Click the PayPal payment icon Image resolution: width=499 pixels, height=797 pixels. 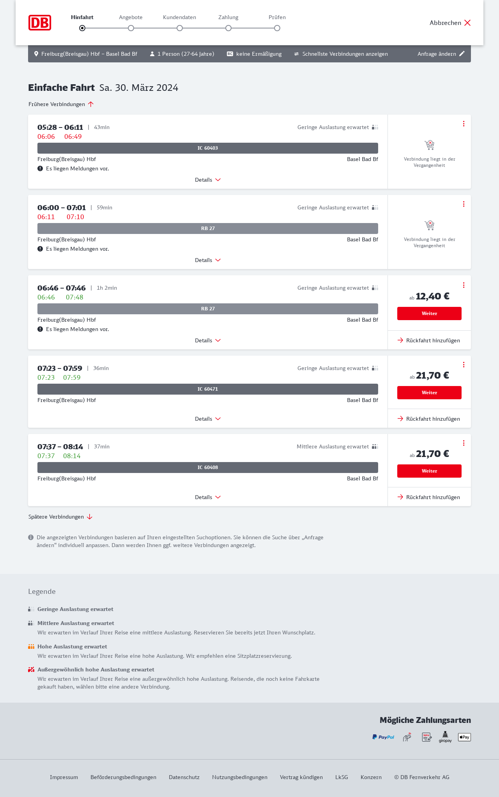click(383, 737)
